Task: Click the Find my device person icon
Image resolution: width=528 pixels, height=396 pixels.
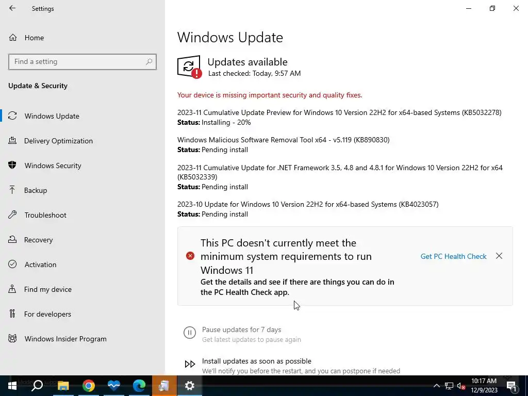Action: pos(12,289)
